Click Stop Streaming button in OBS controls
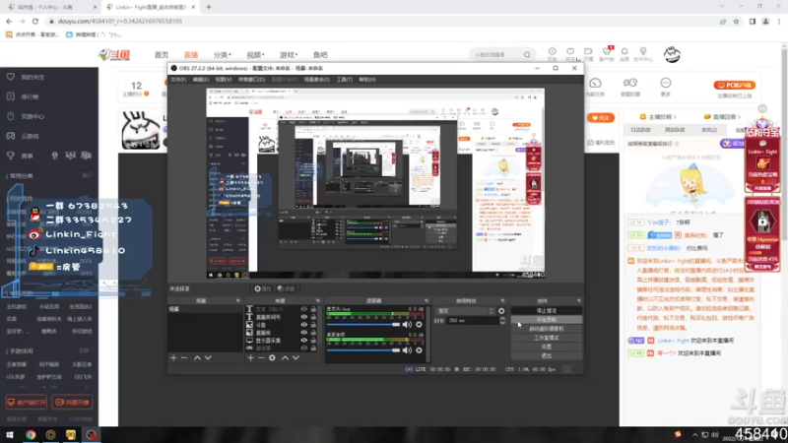This screenshot has width=788, height=443. coord(547,311)
